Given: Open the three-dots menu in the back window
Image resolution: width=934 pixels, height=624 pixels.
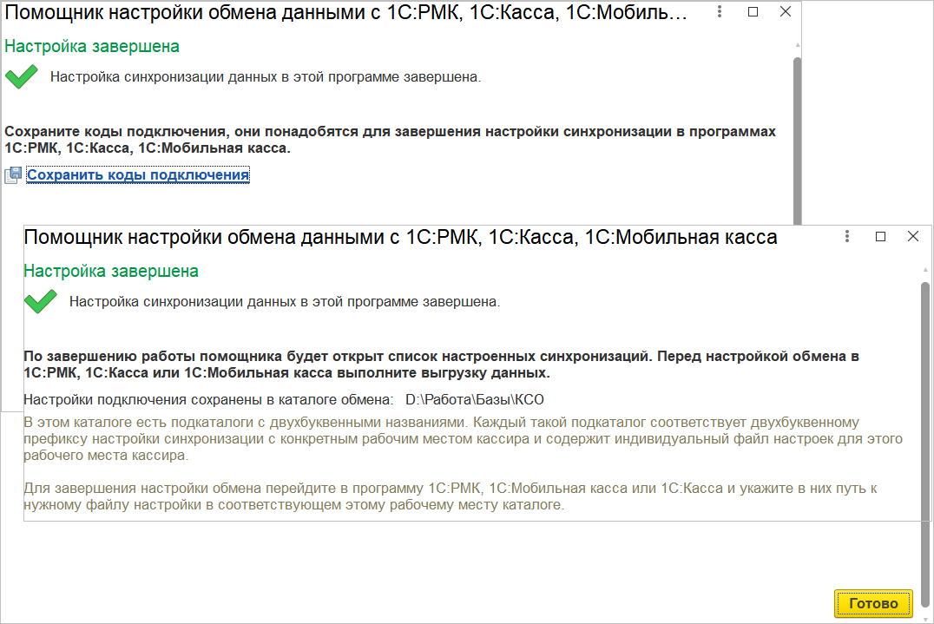Looking at the screenshot, I should (x=720, y=11).
